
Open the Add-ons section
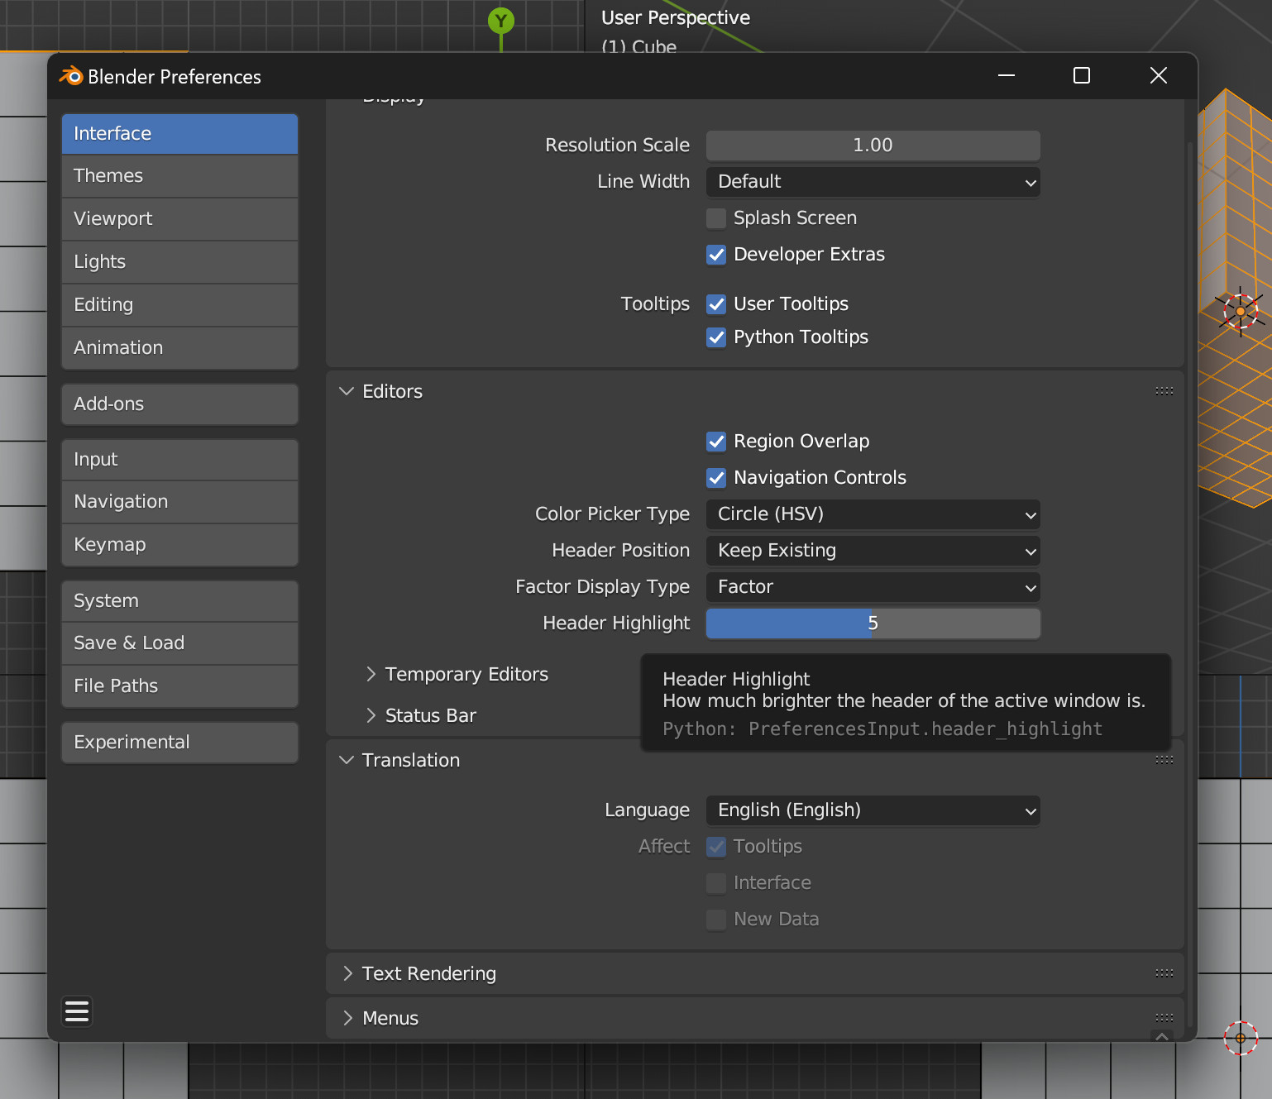[x=179, y=404]
